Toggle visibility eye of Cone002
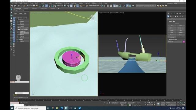 coord(18,23)
